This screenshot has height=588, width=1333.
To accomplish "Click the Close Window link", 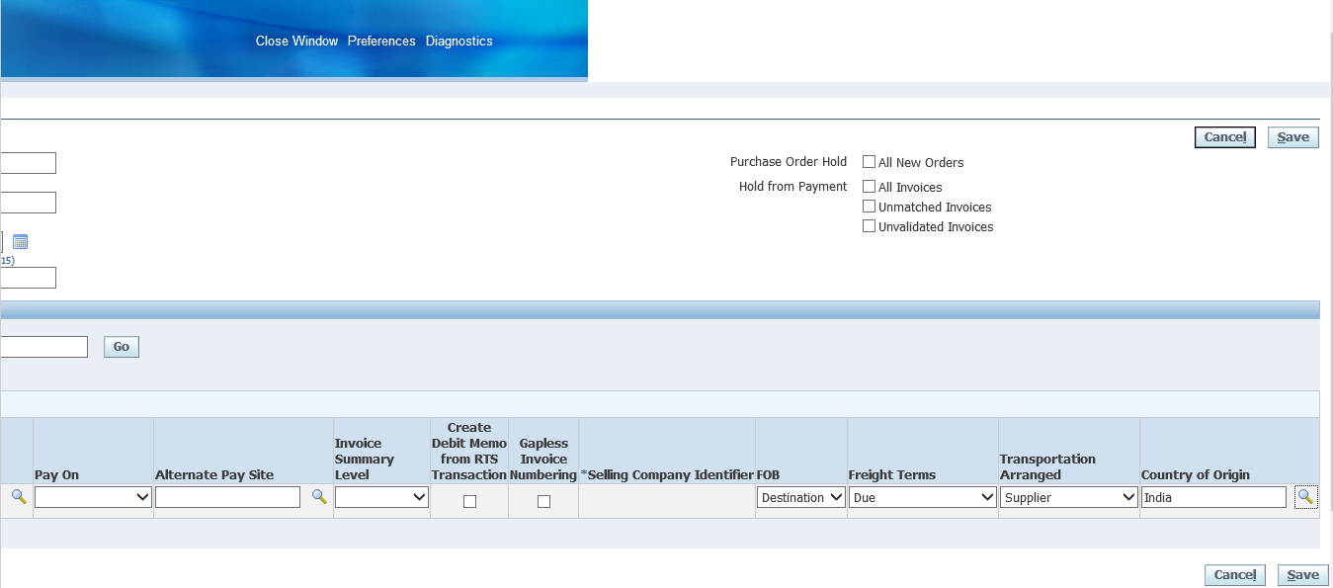I will point(296,42).
